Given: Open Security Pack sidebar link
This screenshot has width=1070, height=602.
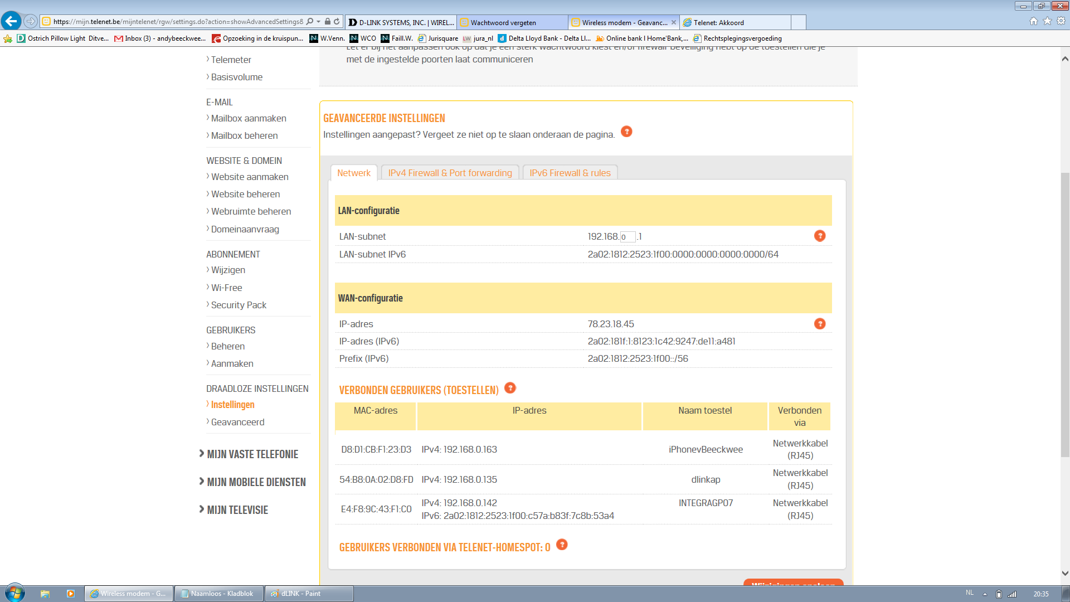Looking at the screenshot, I should [x=239, y=305].
